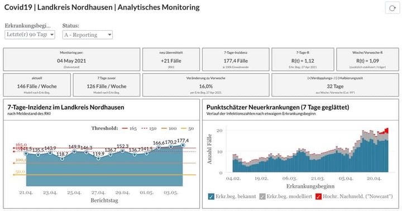
Task: Click the 150 threshold legend entry
Action: 149,128
